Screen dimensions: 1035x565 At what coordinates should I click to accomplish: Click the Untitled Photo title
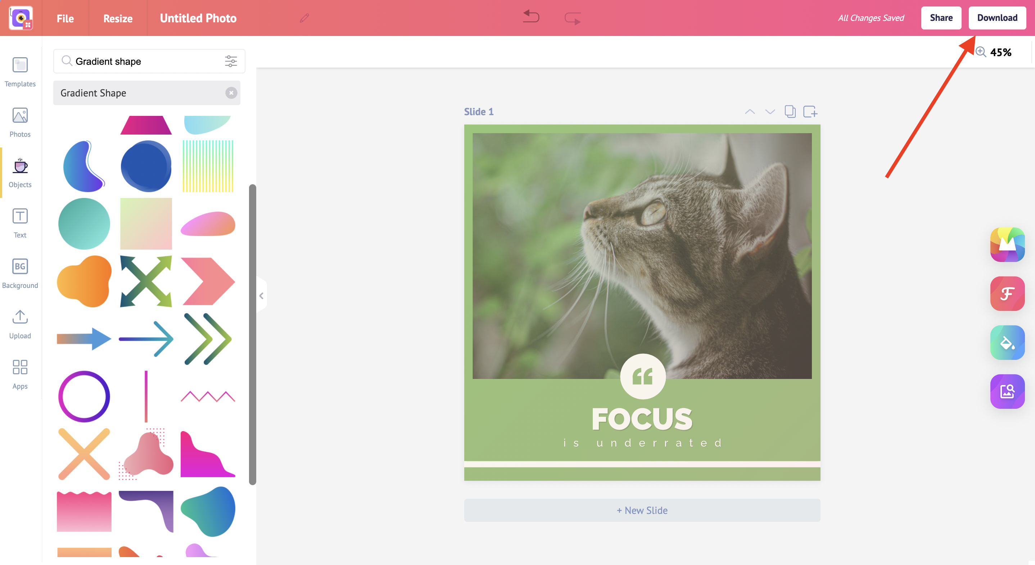pyautogui.click(x=198, y=17)
